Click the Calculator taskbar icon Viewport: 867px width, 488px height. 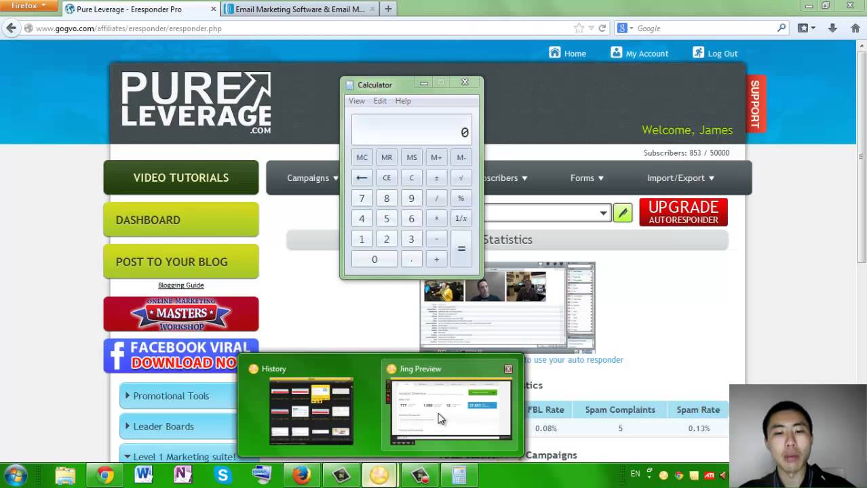[459, 475]
